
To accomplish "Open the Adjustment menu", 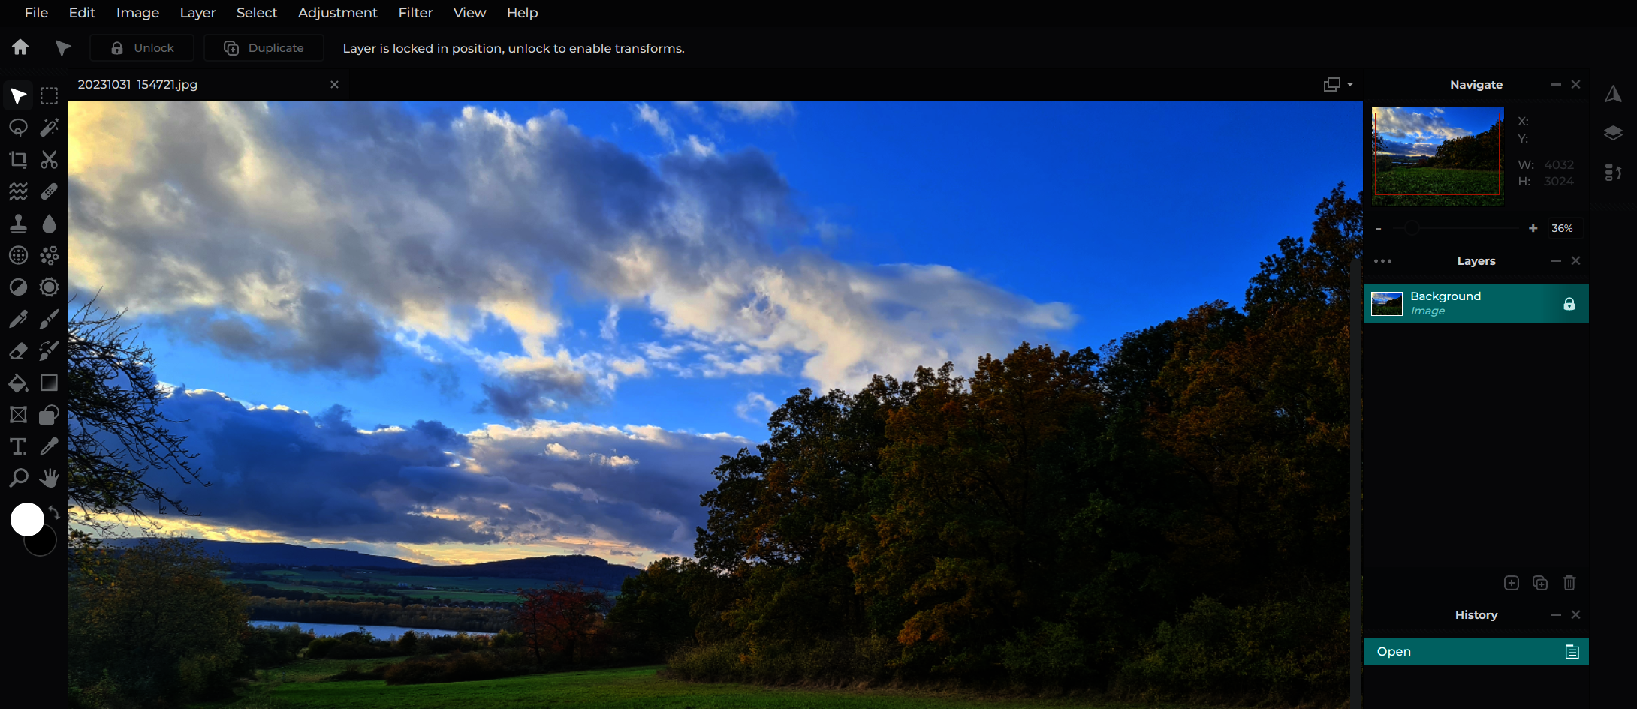I will click(x=337, y=13).
